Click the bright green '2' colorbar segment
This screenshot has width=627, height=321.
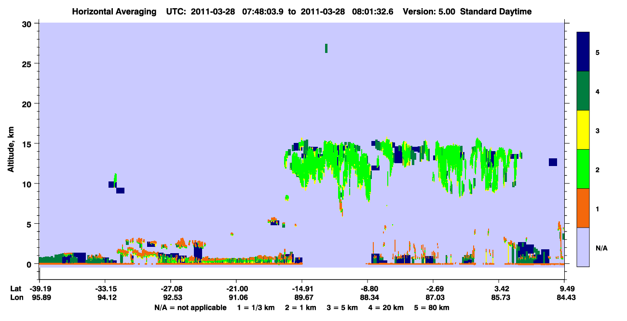click(x=583, y=169)
